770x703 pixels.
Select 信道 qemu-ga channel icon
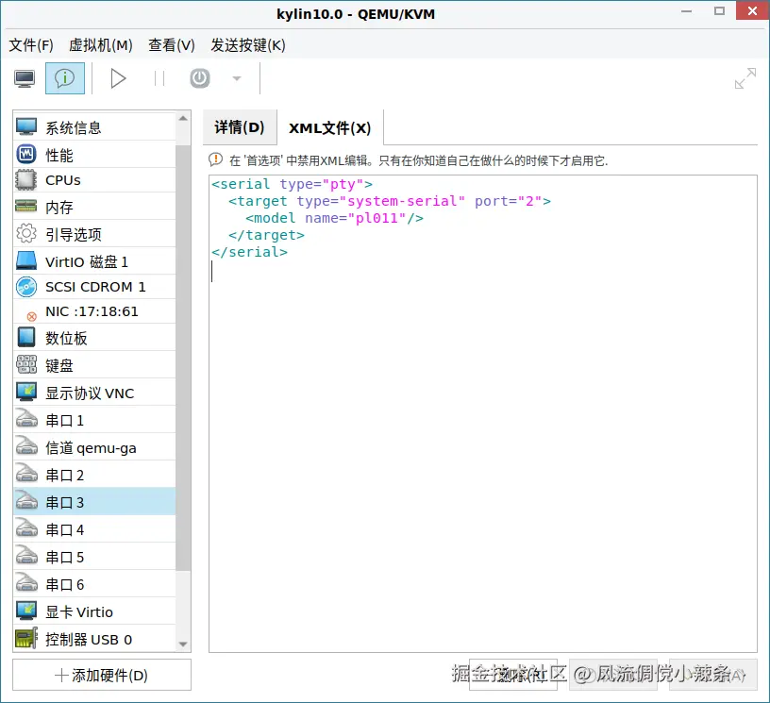coord(26,446)
